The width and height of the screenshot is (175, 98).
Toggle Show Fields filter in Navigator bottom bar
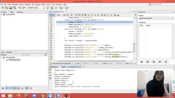coord(7,88)
